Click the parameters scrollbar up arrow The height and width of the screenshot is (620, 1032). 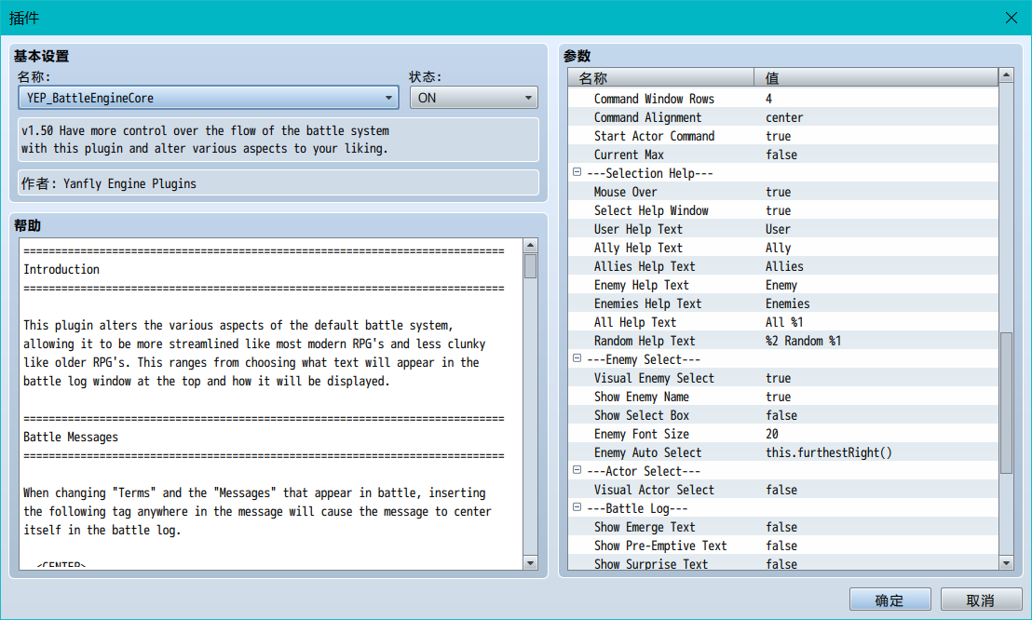tap(1006, 75)
